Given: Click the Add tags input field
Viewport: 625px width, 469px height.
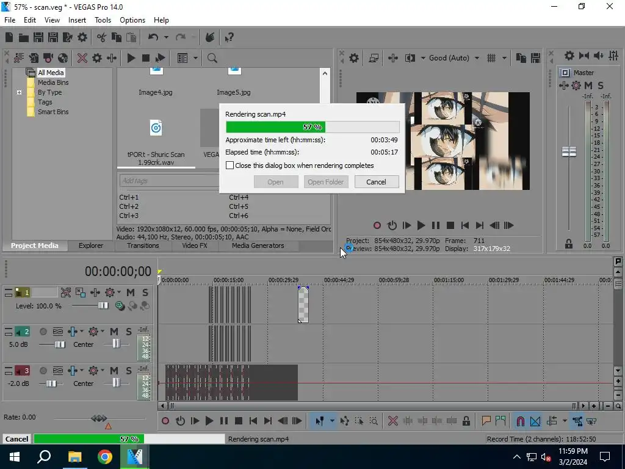Looking at the screenshot, I should click(x=169, y=181).
